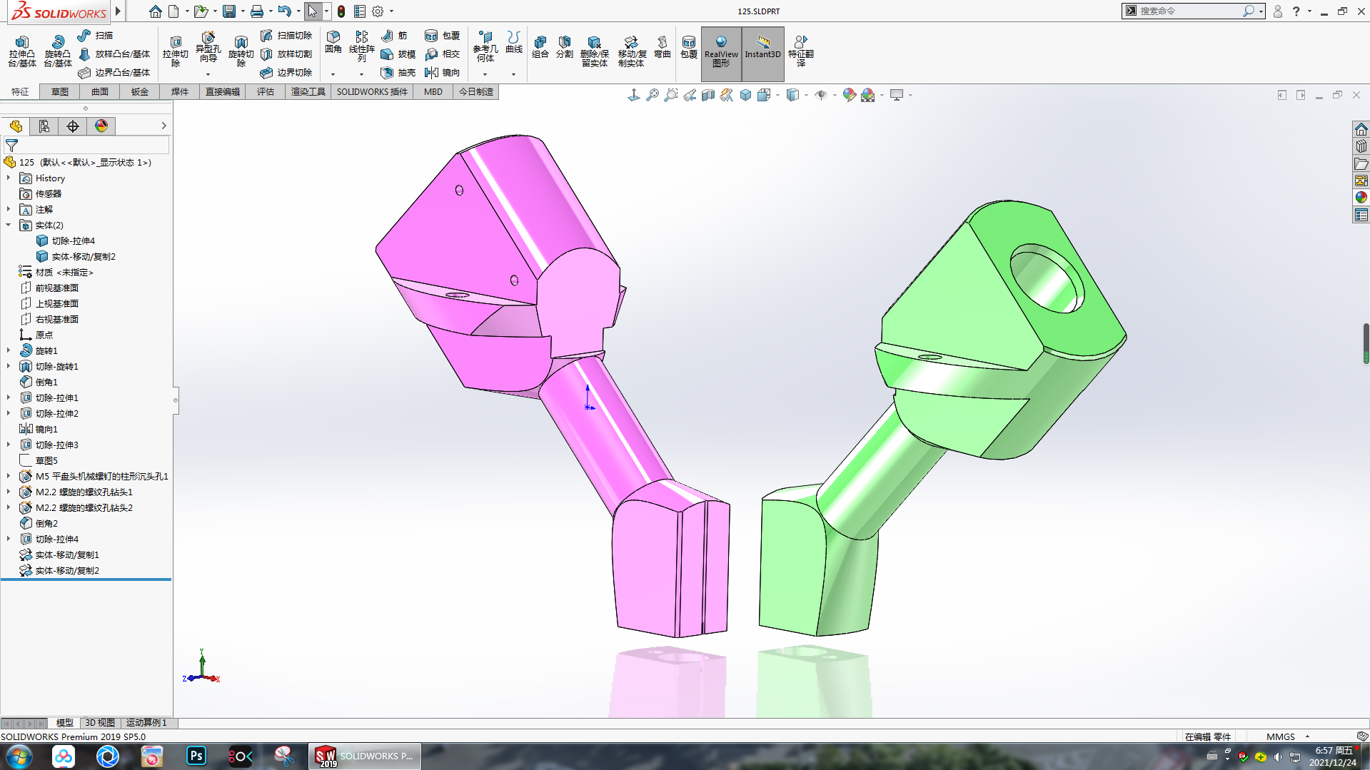Click the Previous View icon
1370x770 pixels.
click(x=690, y=95)
